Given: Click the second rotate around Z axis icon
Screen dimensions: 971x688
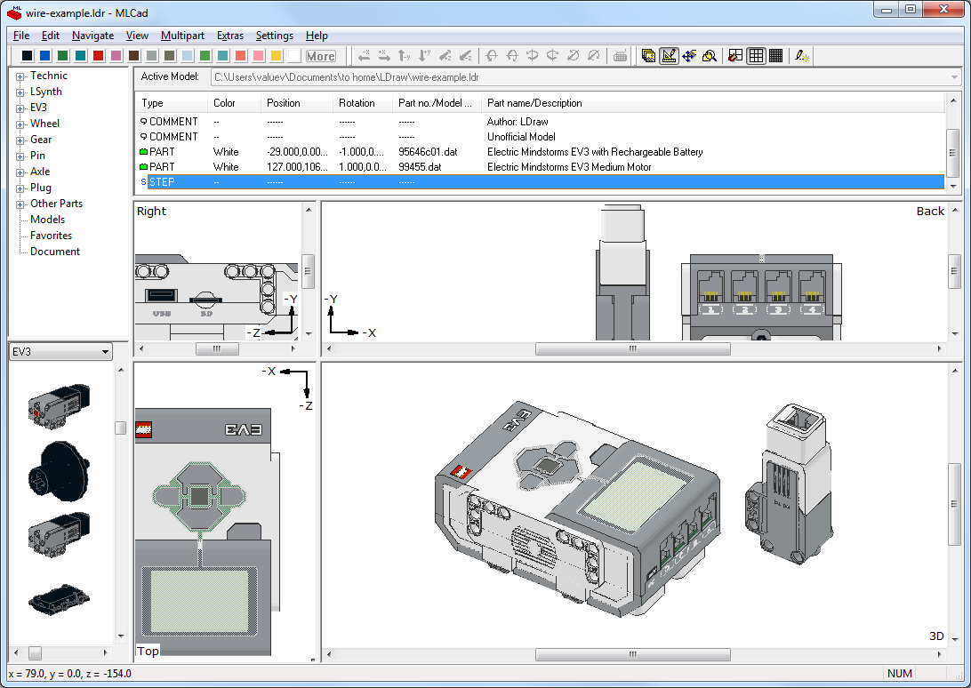Looking at the screenshot, I should click(593, 56).
